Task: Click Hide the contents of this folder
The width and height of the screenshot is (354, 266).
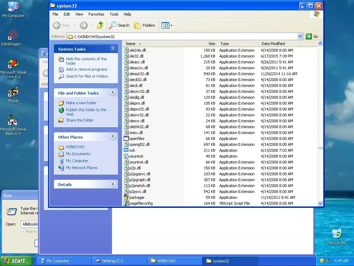Action: pyautogui.click(x=86, y=61)
